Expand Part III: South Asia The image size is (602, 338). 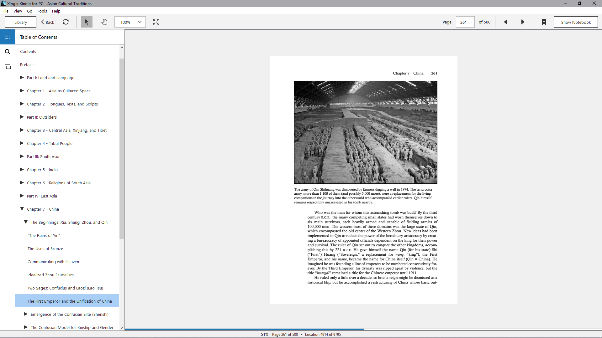pos(22,156)
